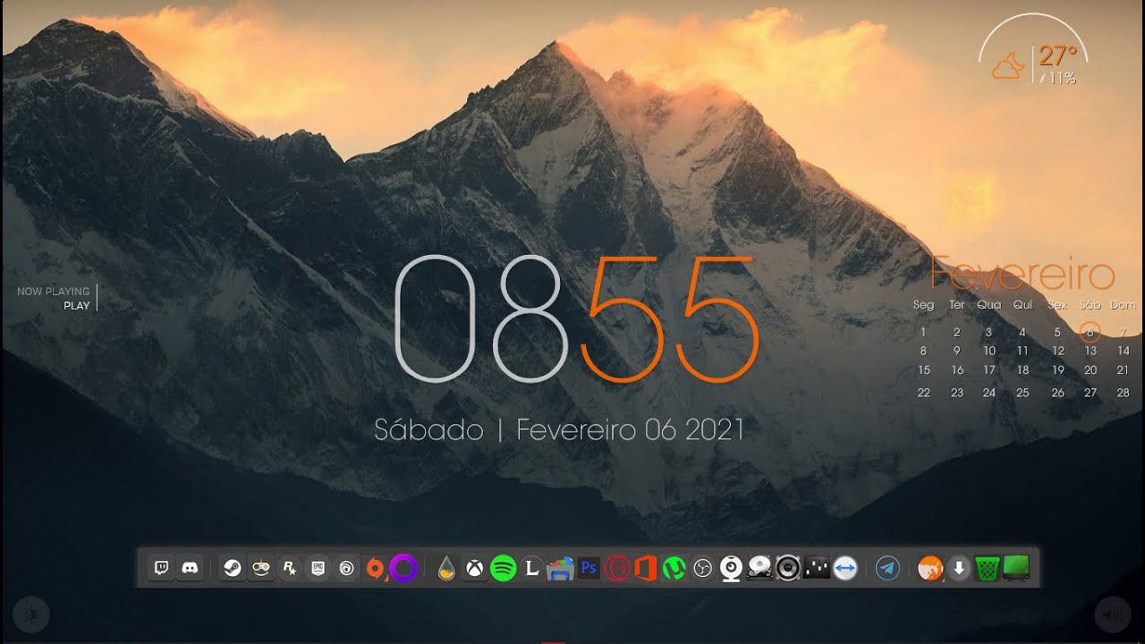Launch the white L circle app
The width and height of the screenshot is (1145, 644).
tap(532, 568)
